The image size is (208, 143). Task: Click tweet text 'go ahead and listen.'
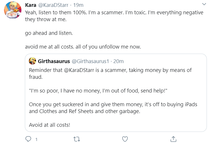49,33
